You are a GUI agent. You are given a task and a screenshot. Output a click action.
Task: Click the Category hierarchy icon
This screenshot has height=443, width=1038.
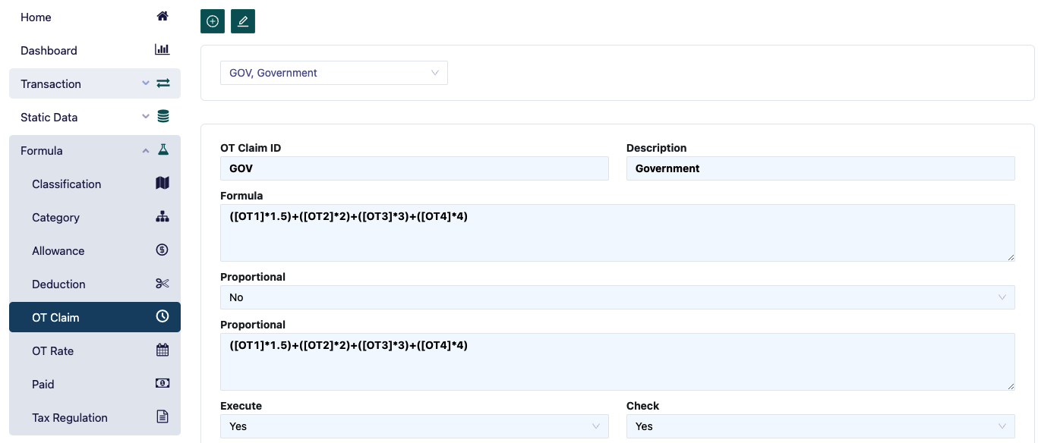(162, 216)
